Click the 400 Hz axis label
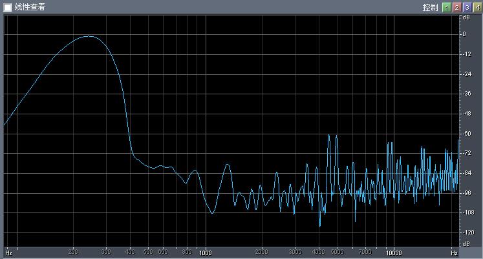The height and width of the screenshot is (259, 483). (x=130, y=252)
